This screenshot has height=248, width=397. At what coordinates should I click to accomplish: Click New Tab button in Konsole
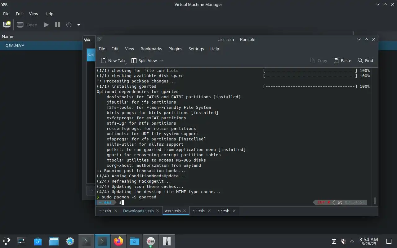tap(113, 60)
